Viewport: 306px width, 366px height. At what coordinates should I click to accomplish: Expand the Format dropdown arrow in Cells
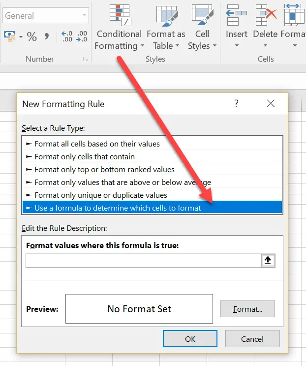pos(295,45)
